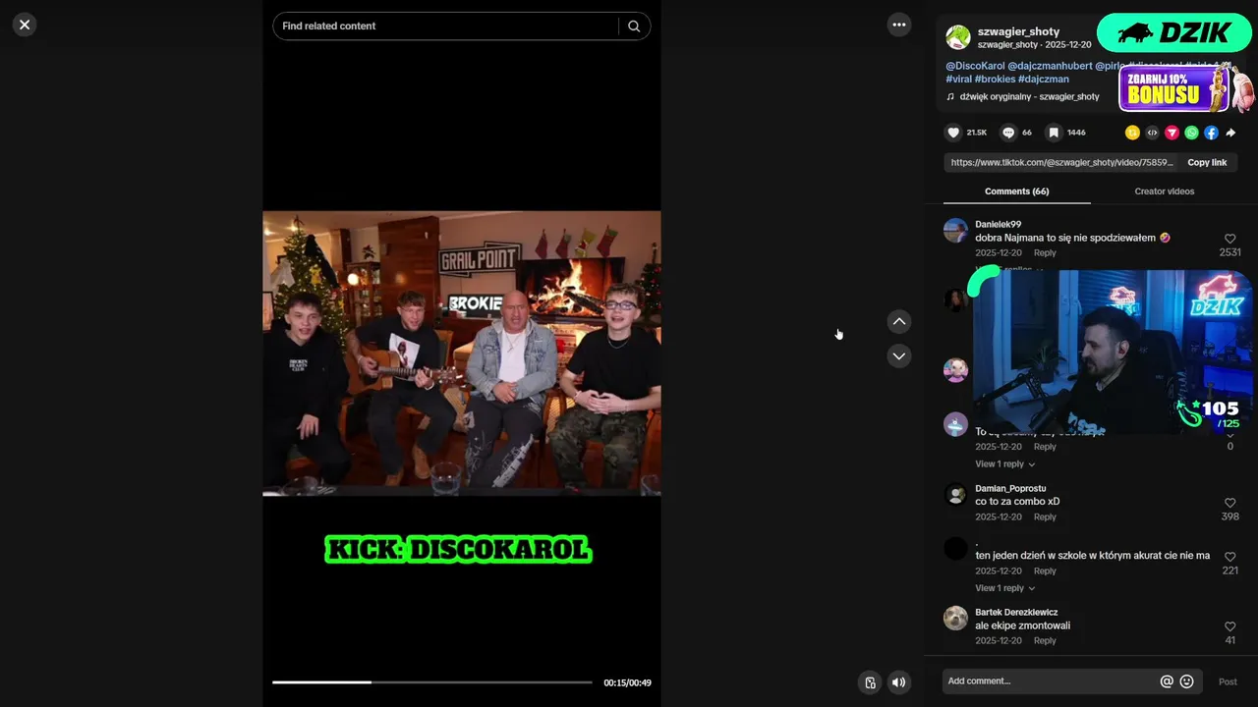Click the Damian_Poprostu username
This screenshot has height=707, width=1258.
(1010, 488)
